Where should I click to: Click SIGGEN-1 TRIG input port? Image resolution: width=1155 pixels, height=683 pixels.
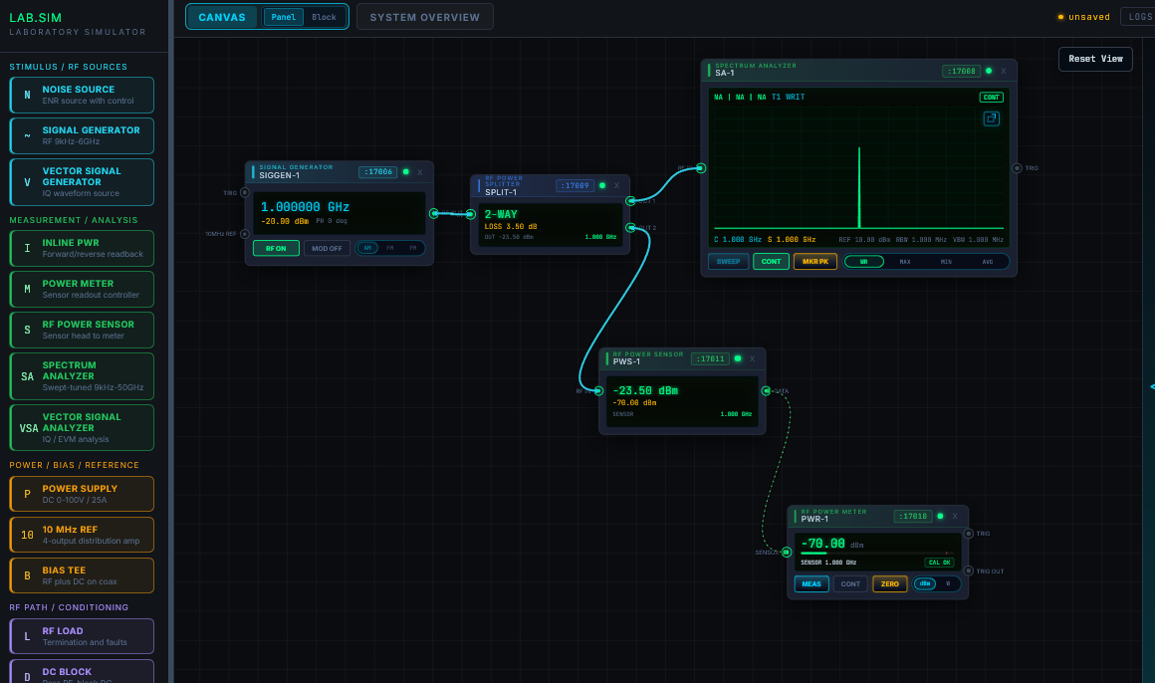[245, 193]
